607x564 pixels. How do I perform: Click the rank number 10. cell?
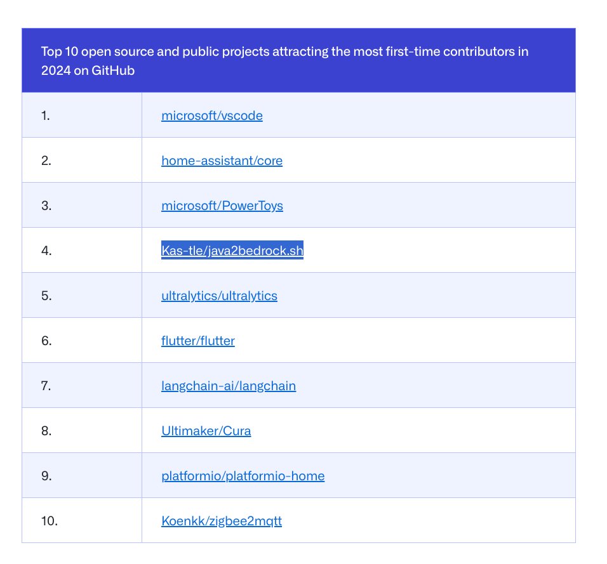pyautogui.click(x=82, y=520)
